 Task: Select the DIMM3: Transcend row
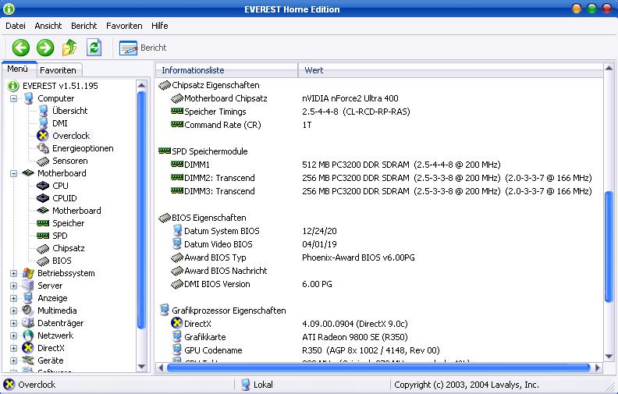[378, 191]
